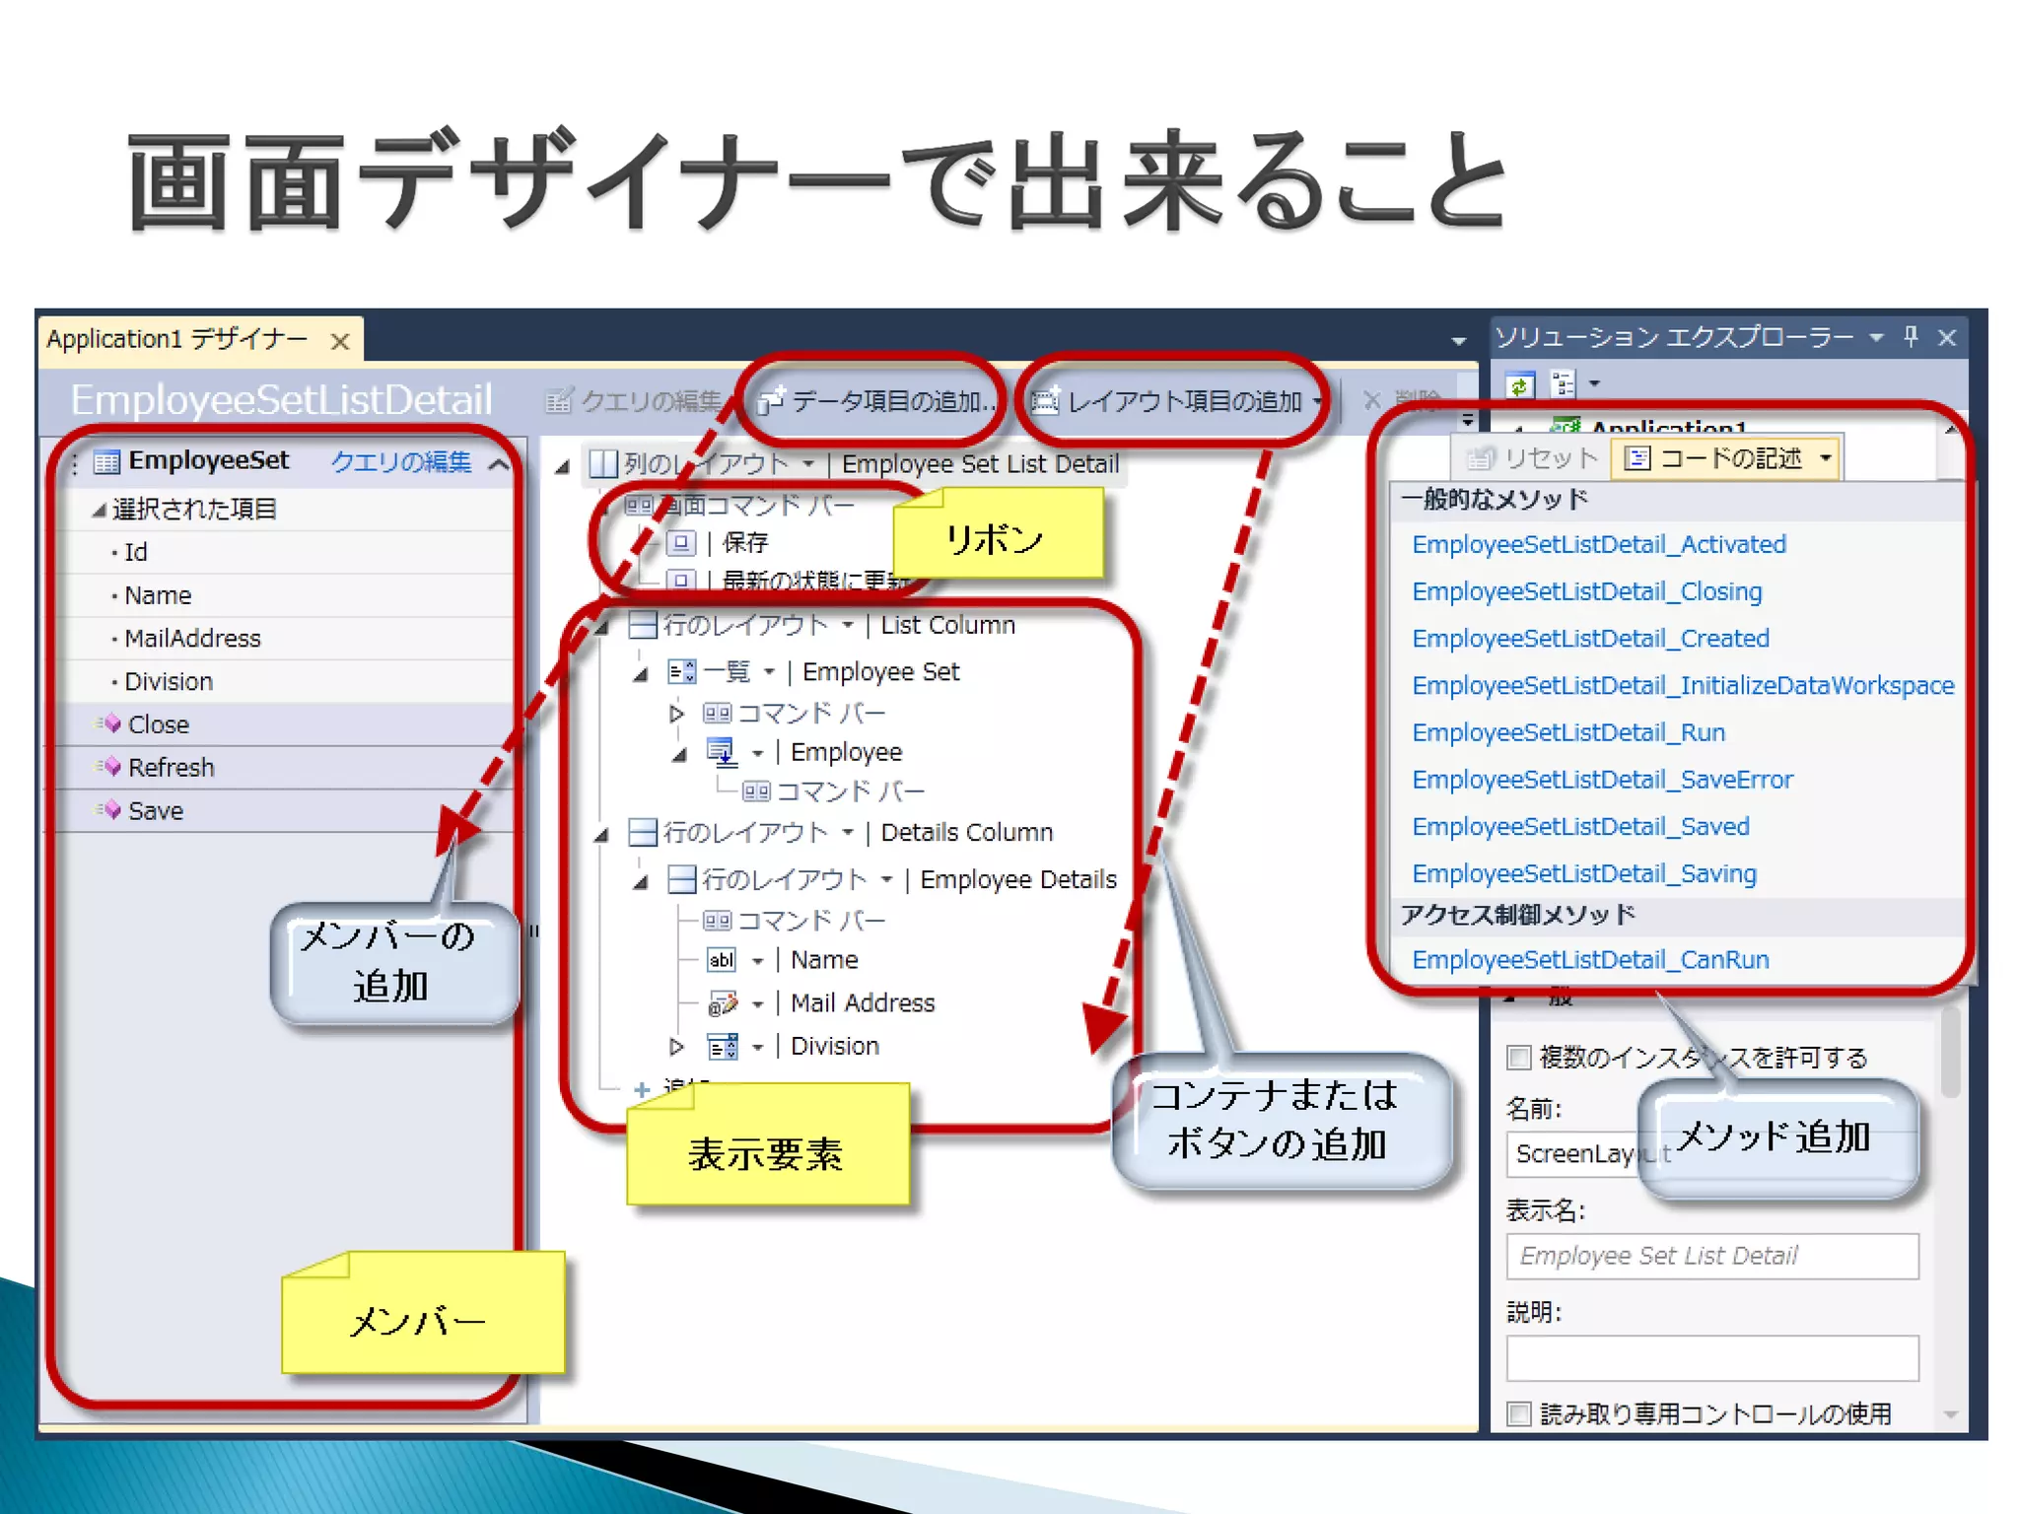Toggle 読み取り専用コントロールの使用 checkbox
Image resolution: width=2019 pixels, height=1514 pixels.
[1519, 1413]
